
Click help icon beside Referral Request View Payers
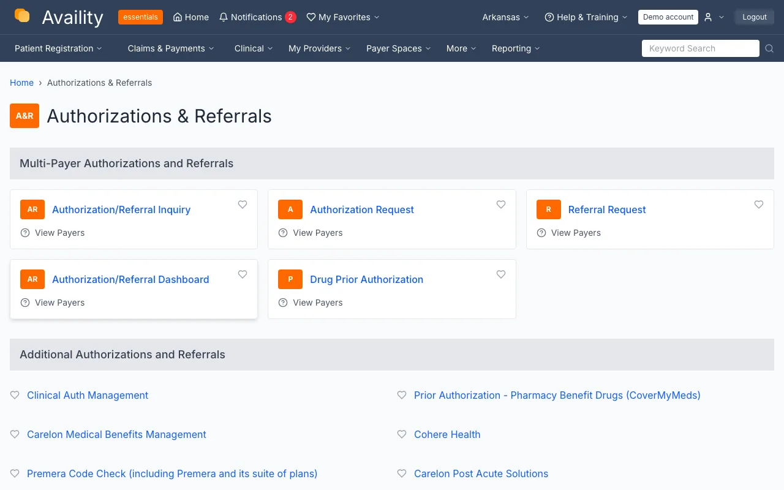tap(541, 233)
